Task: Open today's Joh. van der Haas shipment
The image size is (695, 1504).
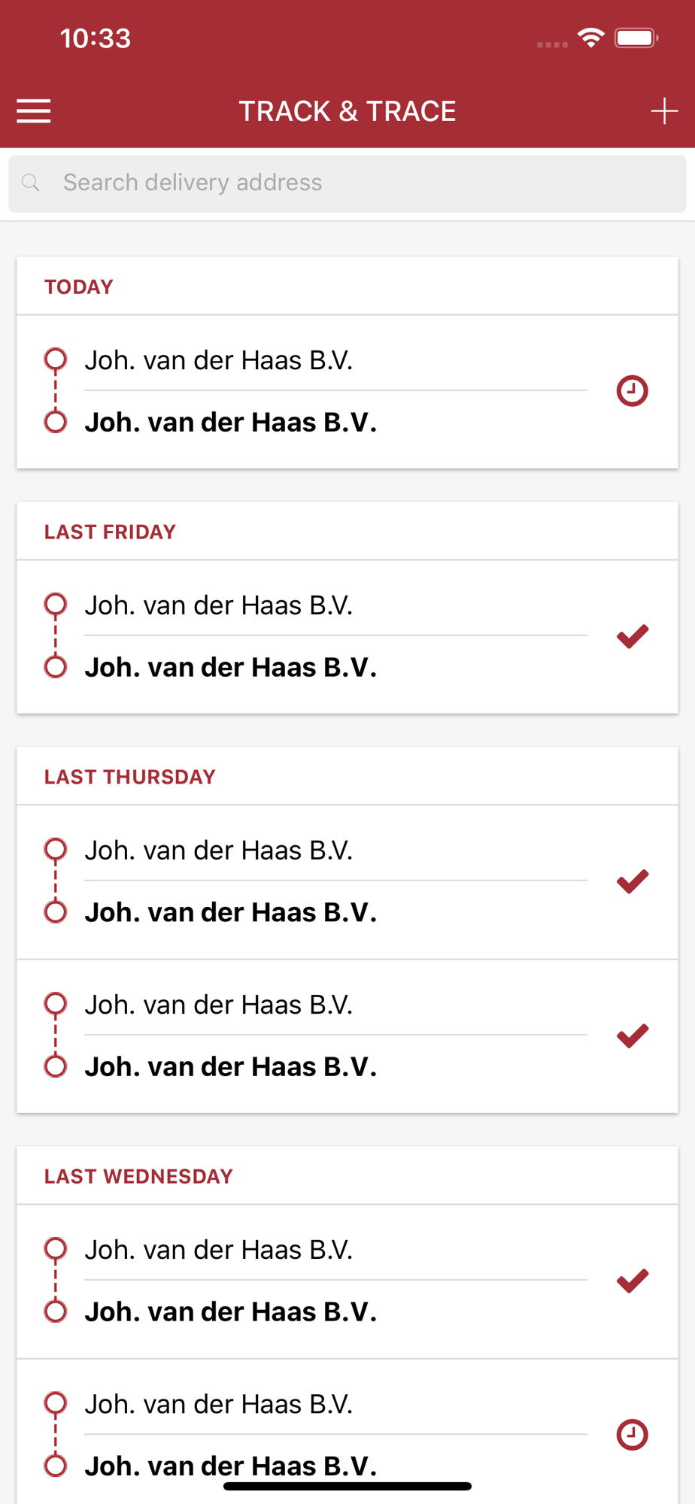Action: click(347, 392)
